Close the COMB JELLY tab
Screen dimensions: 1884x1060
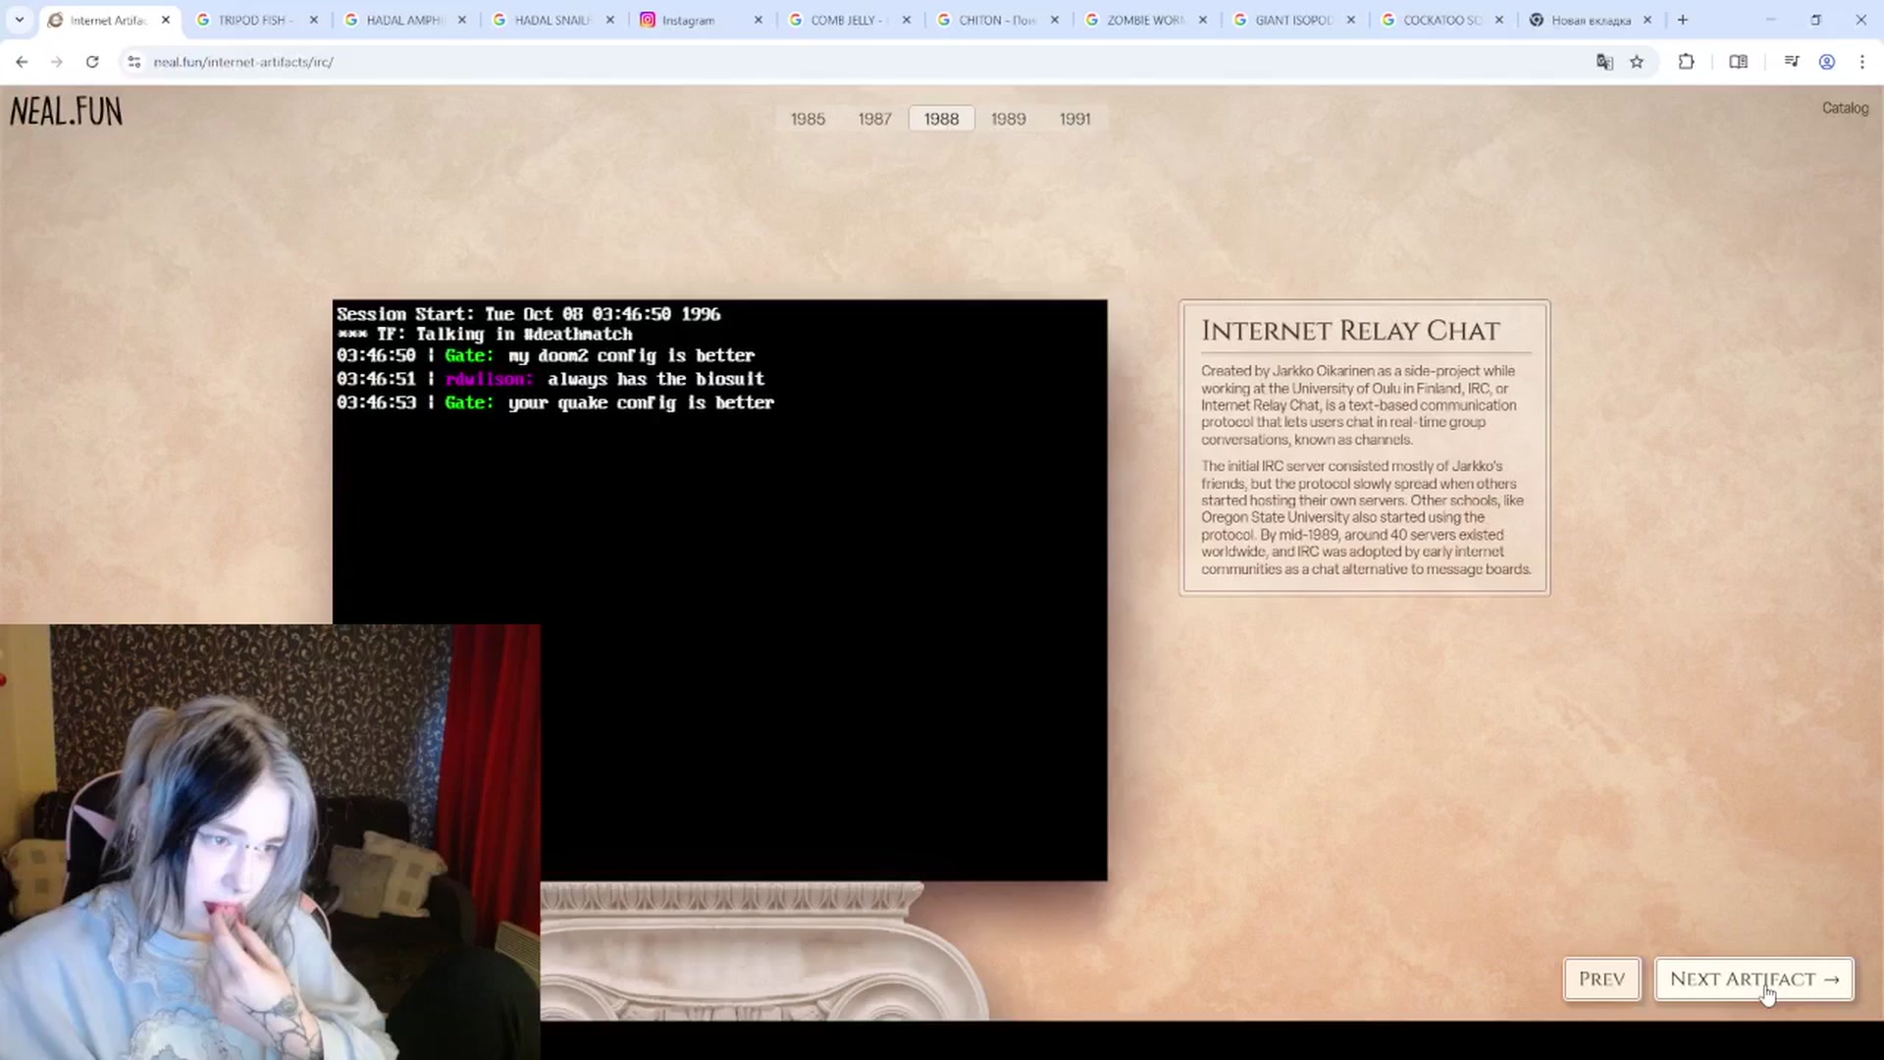[907, 20]
